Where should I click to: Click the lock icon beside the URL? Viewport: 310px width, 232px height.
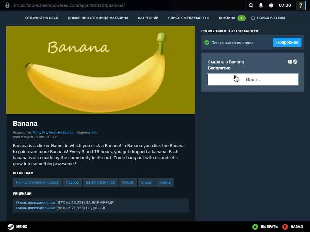(x=7, y=5)
